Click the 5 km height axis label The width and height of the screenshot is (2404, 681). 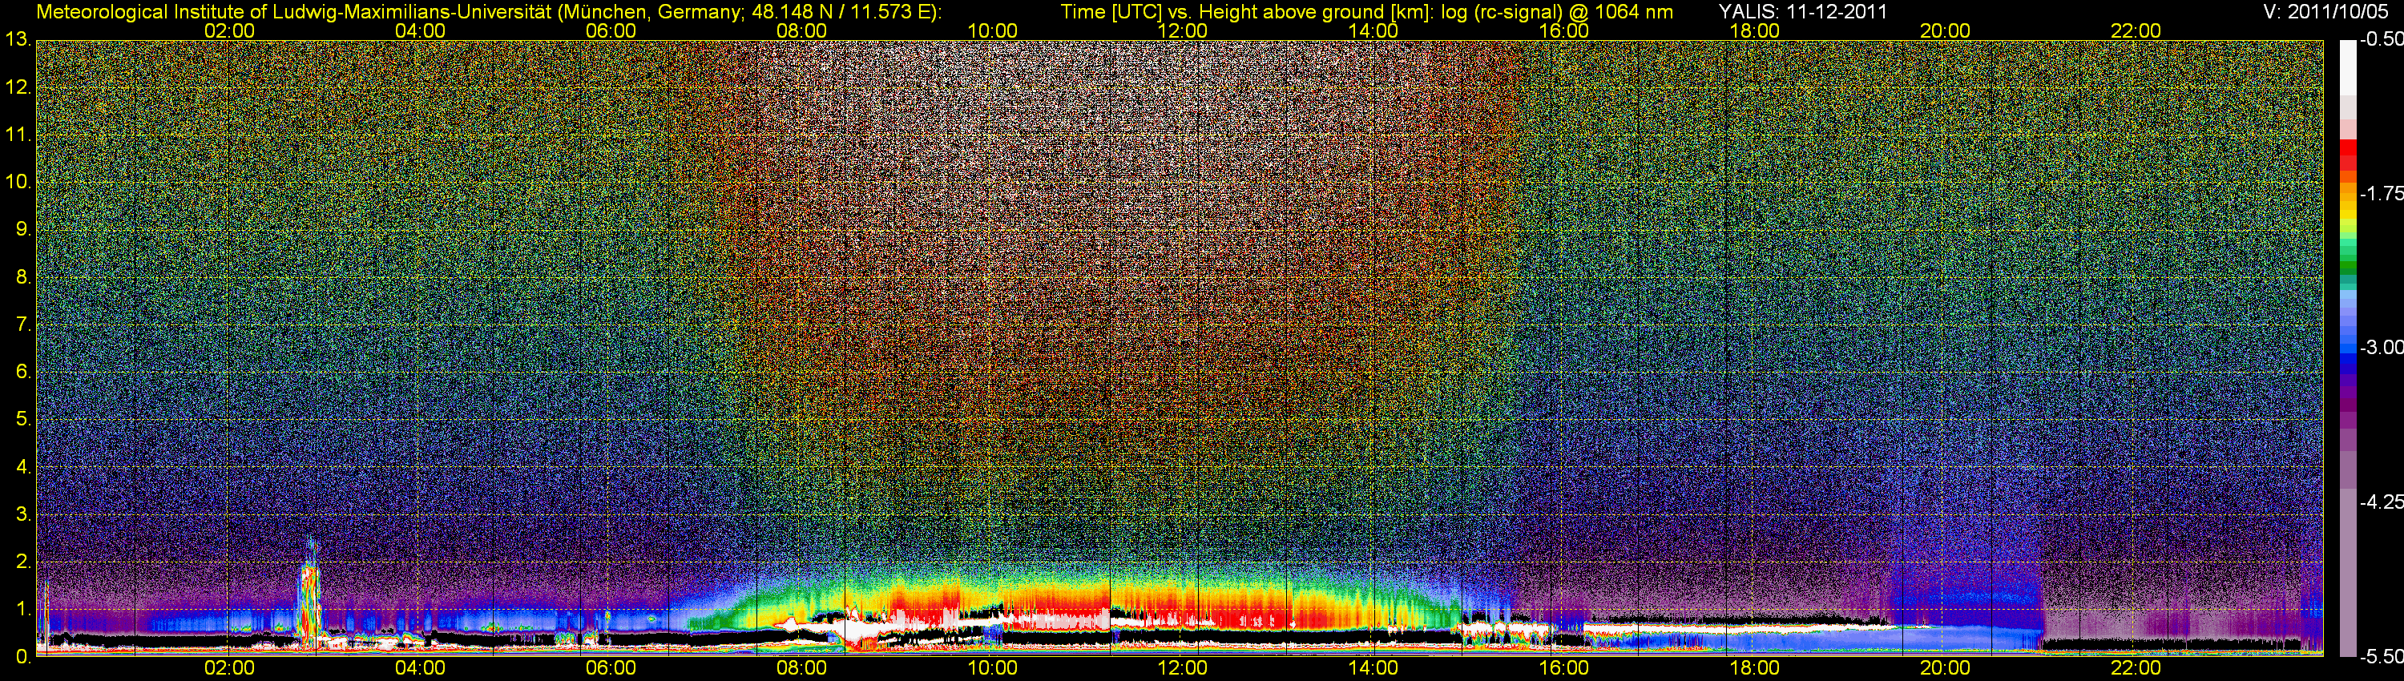pyautogui.click(x=22, y=419)
